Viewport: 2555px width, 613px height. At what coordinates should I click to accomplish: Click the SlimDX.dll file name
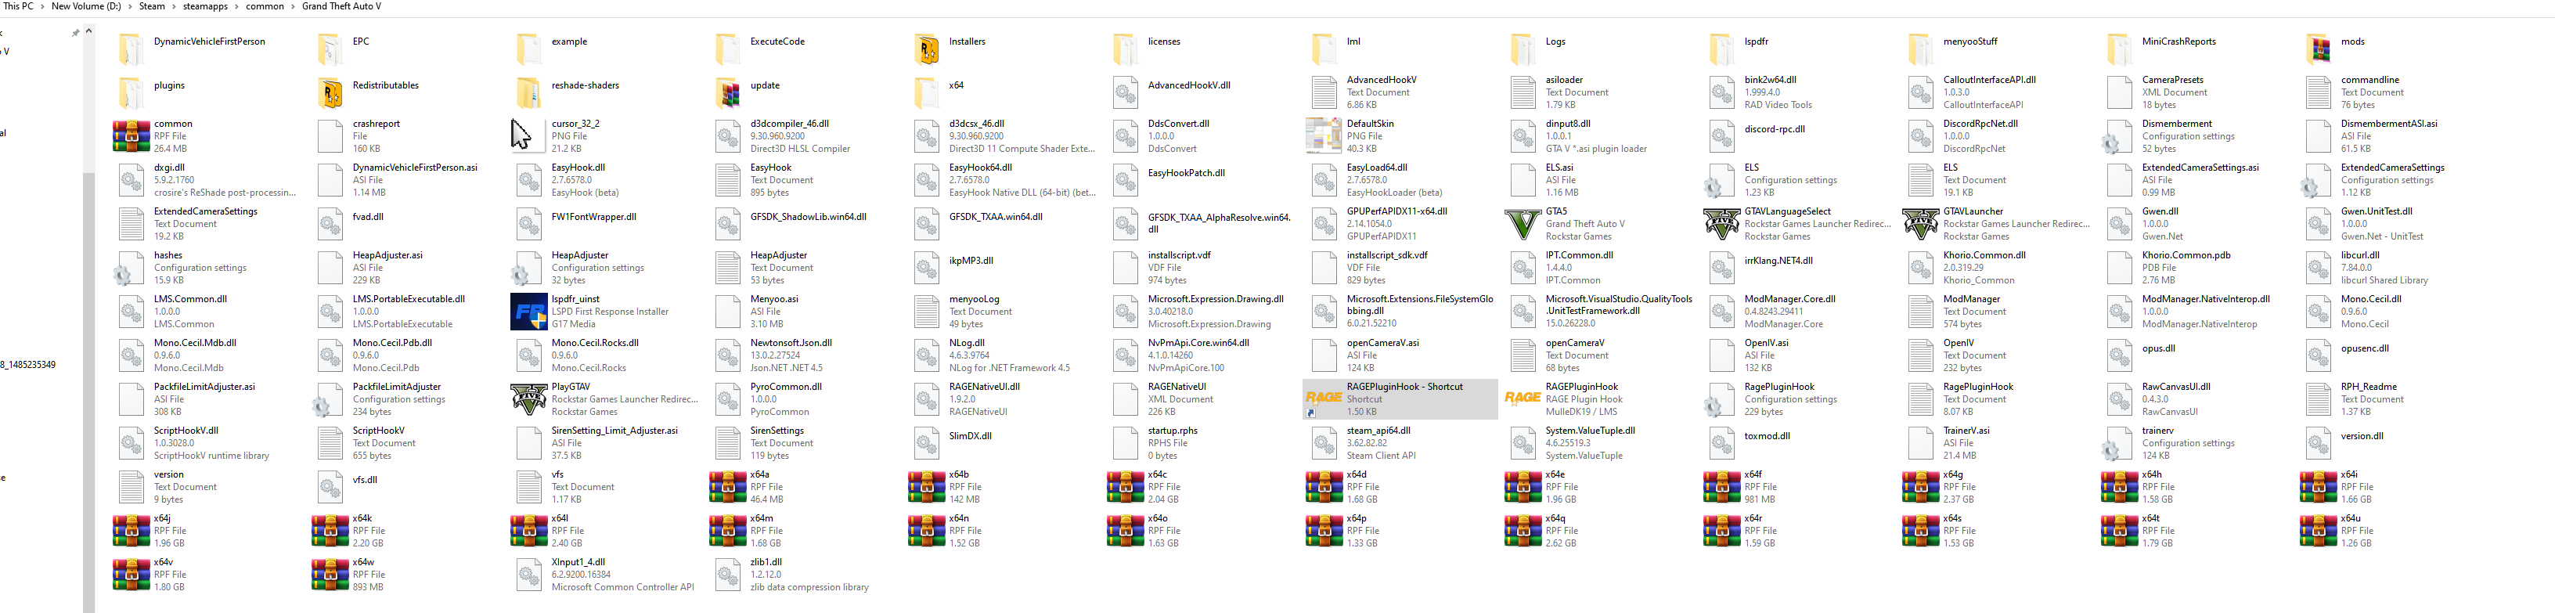(970, 436)
